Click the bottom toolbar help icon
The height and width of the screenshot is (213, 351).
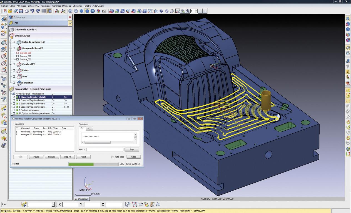point(158,204)
